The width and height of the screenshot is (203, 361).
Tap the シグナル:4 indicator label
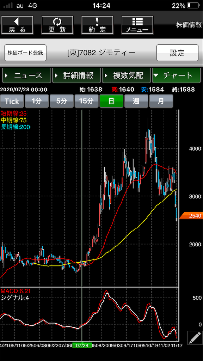pos(15,298)
